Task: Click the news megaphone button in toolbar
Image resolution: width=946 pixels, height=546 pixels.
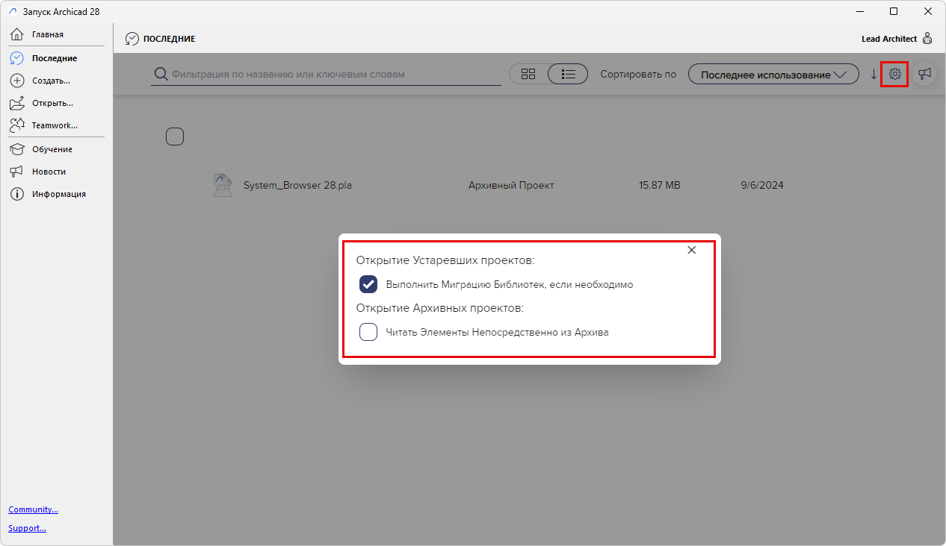Action: [x=924, y=74]
